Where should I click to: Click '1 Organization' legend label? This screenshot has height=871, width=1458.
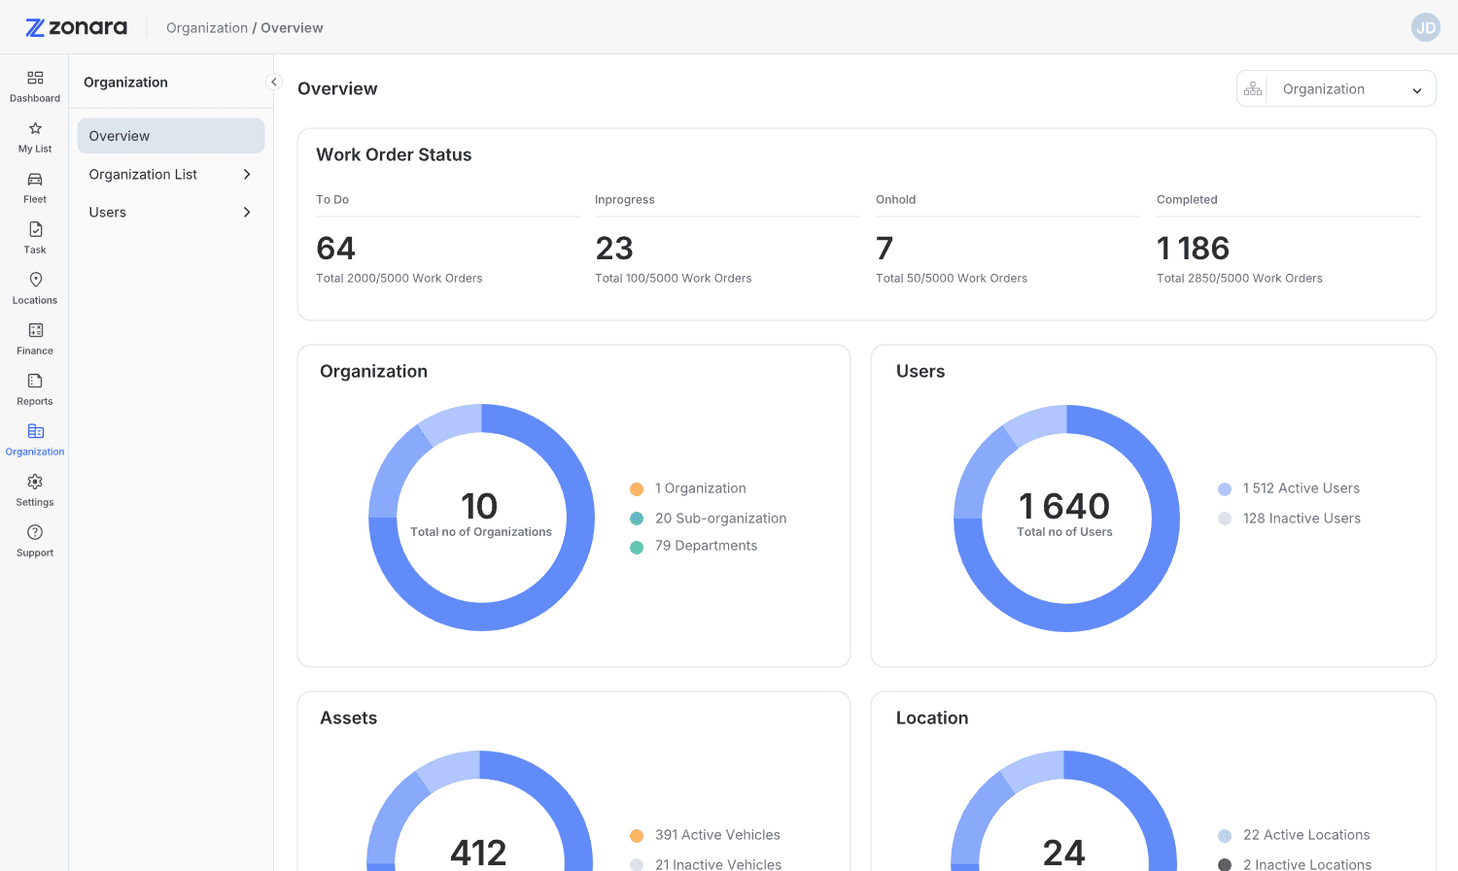pos(701,488)
